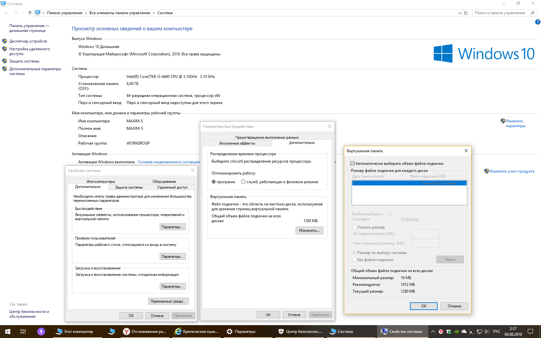541x338 pixels.
Task: Open the Internet Explorer 'Критическая оши...' taskbar item
Action: click(x=196, y=332)
